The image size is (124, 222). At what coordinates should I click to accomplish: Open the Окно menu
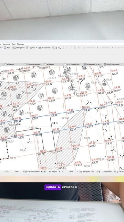13,44
